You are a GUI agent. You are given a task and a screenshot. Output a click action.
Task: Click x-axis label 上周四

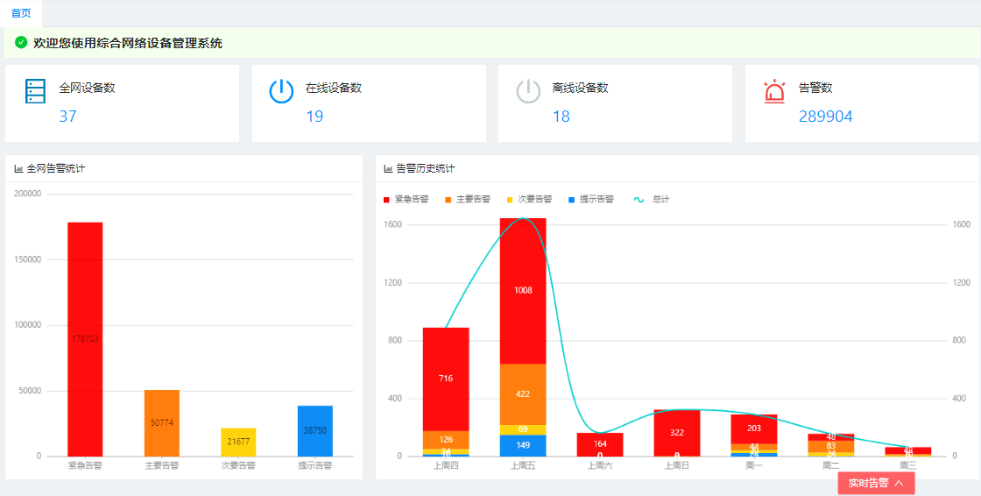click(446, 465)
